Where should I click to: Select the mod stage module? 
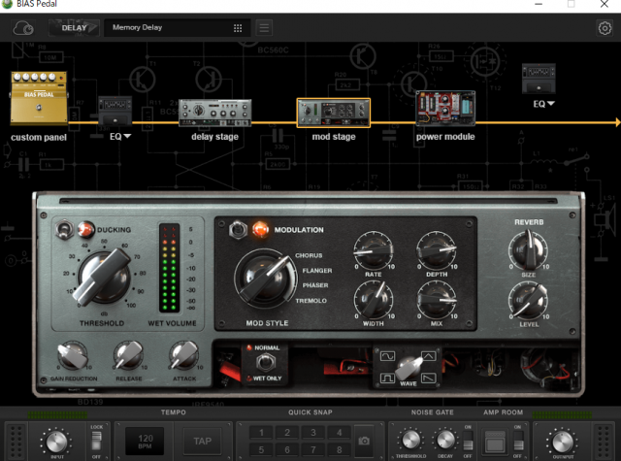tap(334, 113)
